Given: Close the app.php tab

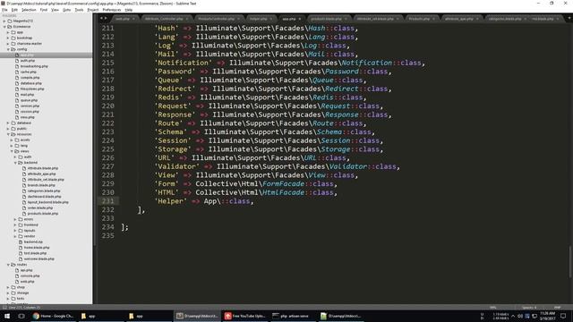Looking at the screenshot, I should click(x=300, y=19).
